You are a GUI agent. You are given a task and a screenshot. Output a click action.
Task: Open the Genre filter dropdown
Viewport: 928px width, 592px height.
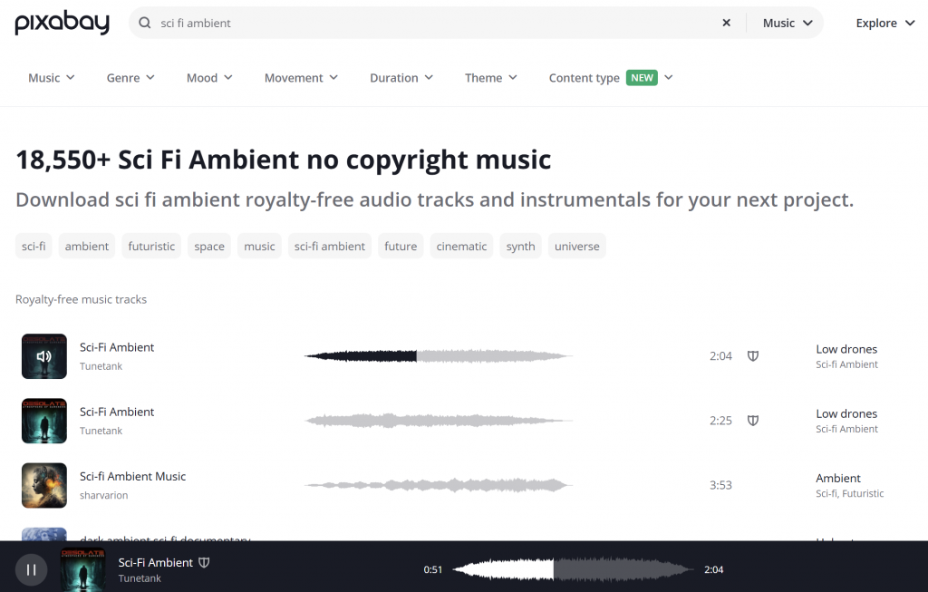[x=130, y=78]
